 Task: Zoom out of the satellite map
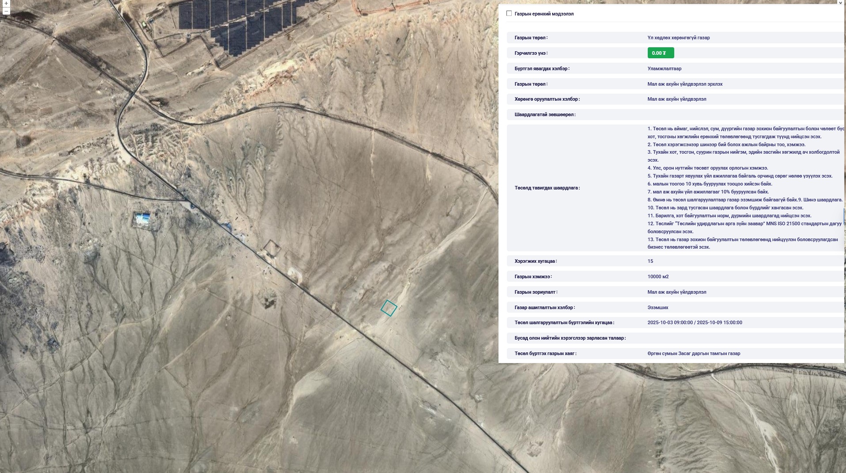[x=6, y=11]
